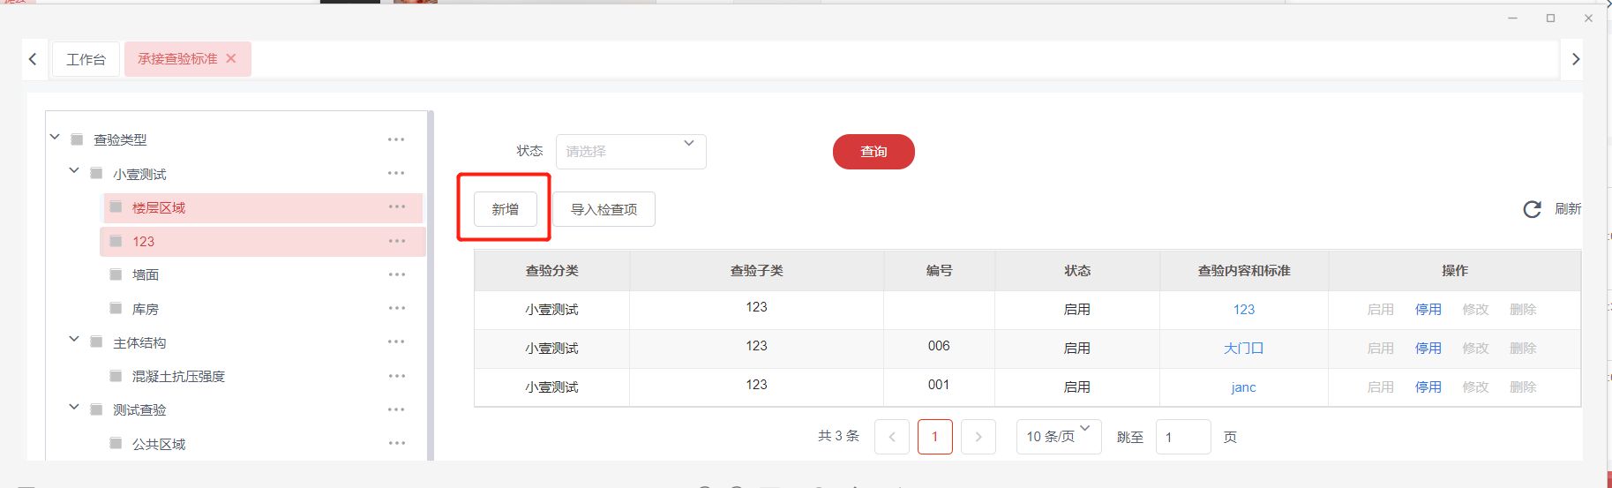Toggle the 公共区域 checkbox
The height and width of the screenshot is (488, 1612).
click(x=116, y=443)
